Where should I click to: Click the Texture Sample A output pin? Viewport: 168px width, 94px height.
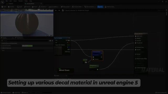click(69, 49)
